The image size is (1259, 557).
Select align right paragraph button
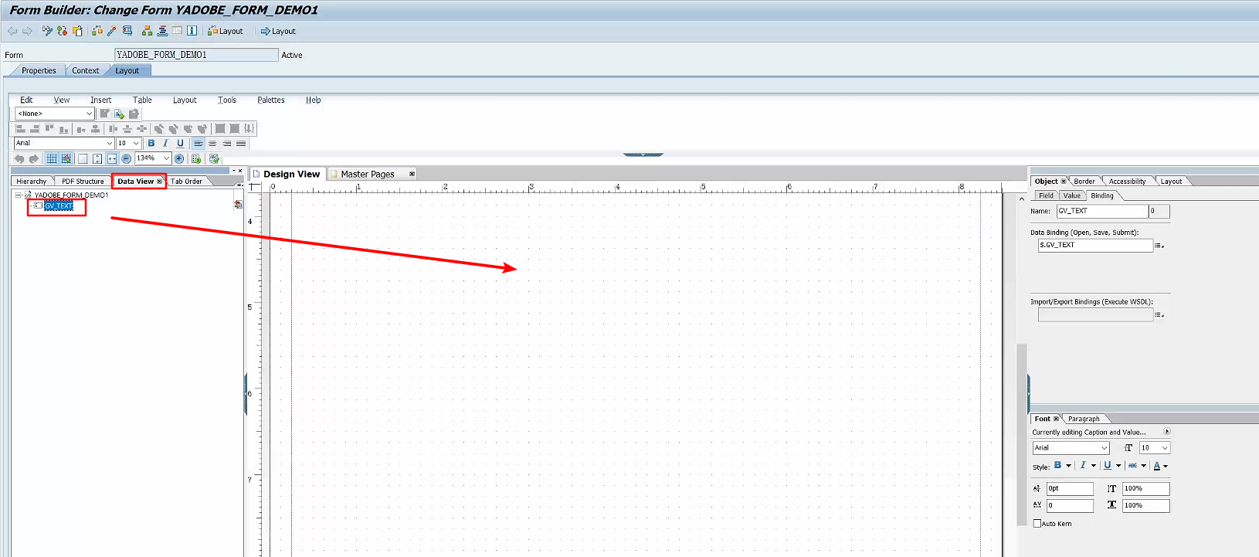pos(227,143)
